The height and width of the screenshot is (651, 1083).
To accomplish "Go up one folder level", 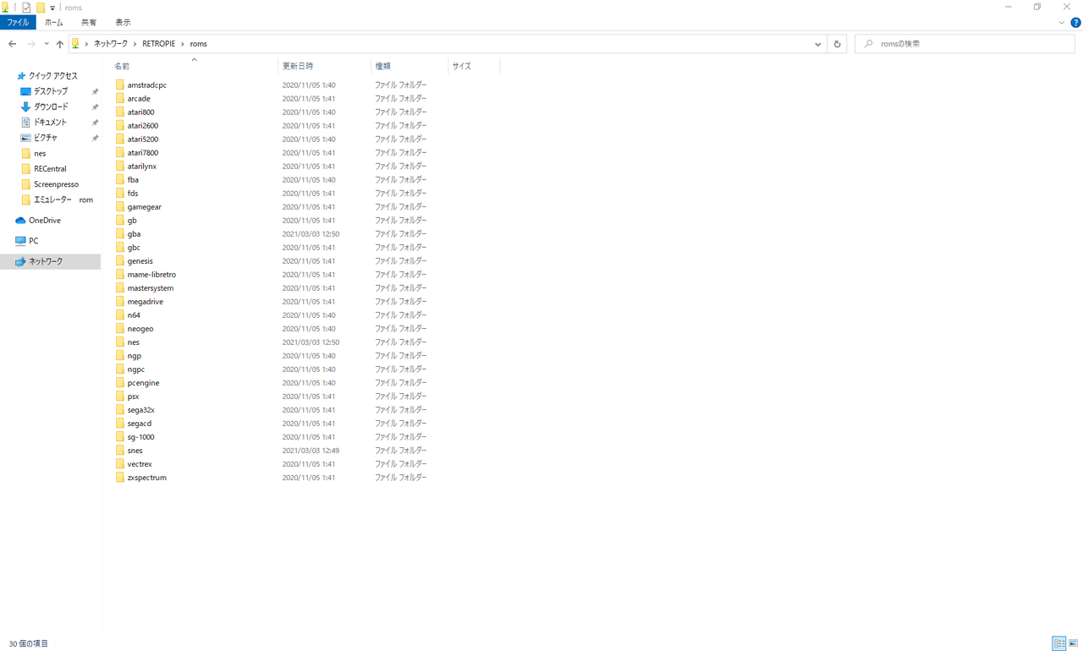I will coord(59,44).
